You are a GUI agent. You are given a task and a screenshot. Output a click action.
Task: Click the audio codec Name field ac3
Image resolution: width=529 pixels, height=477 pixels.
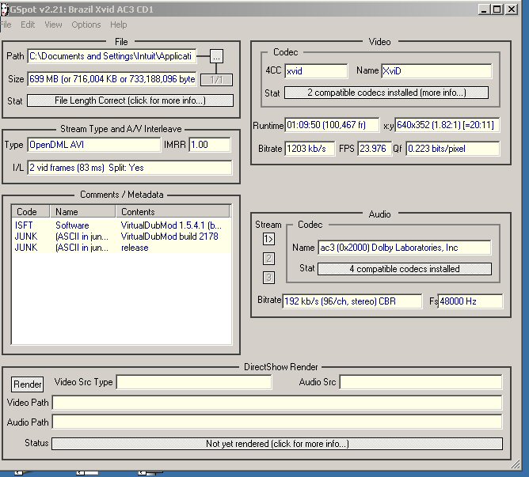coord(405,248)
